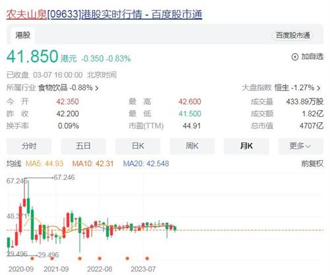This screenshot has width=330, height=275.
Task: Show the 日K candlestick chart
Action: coord(138,146)
